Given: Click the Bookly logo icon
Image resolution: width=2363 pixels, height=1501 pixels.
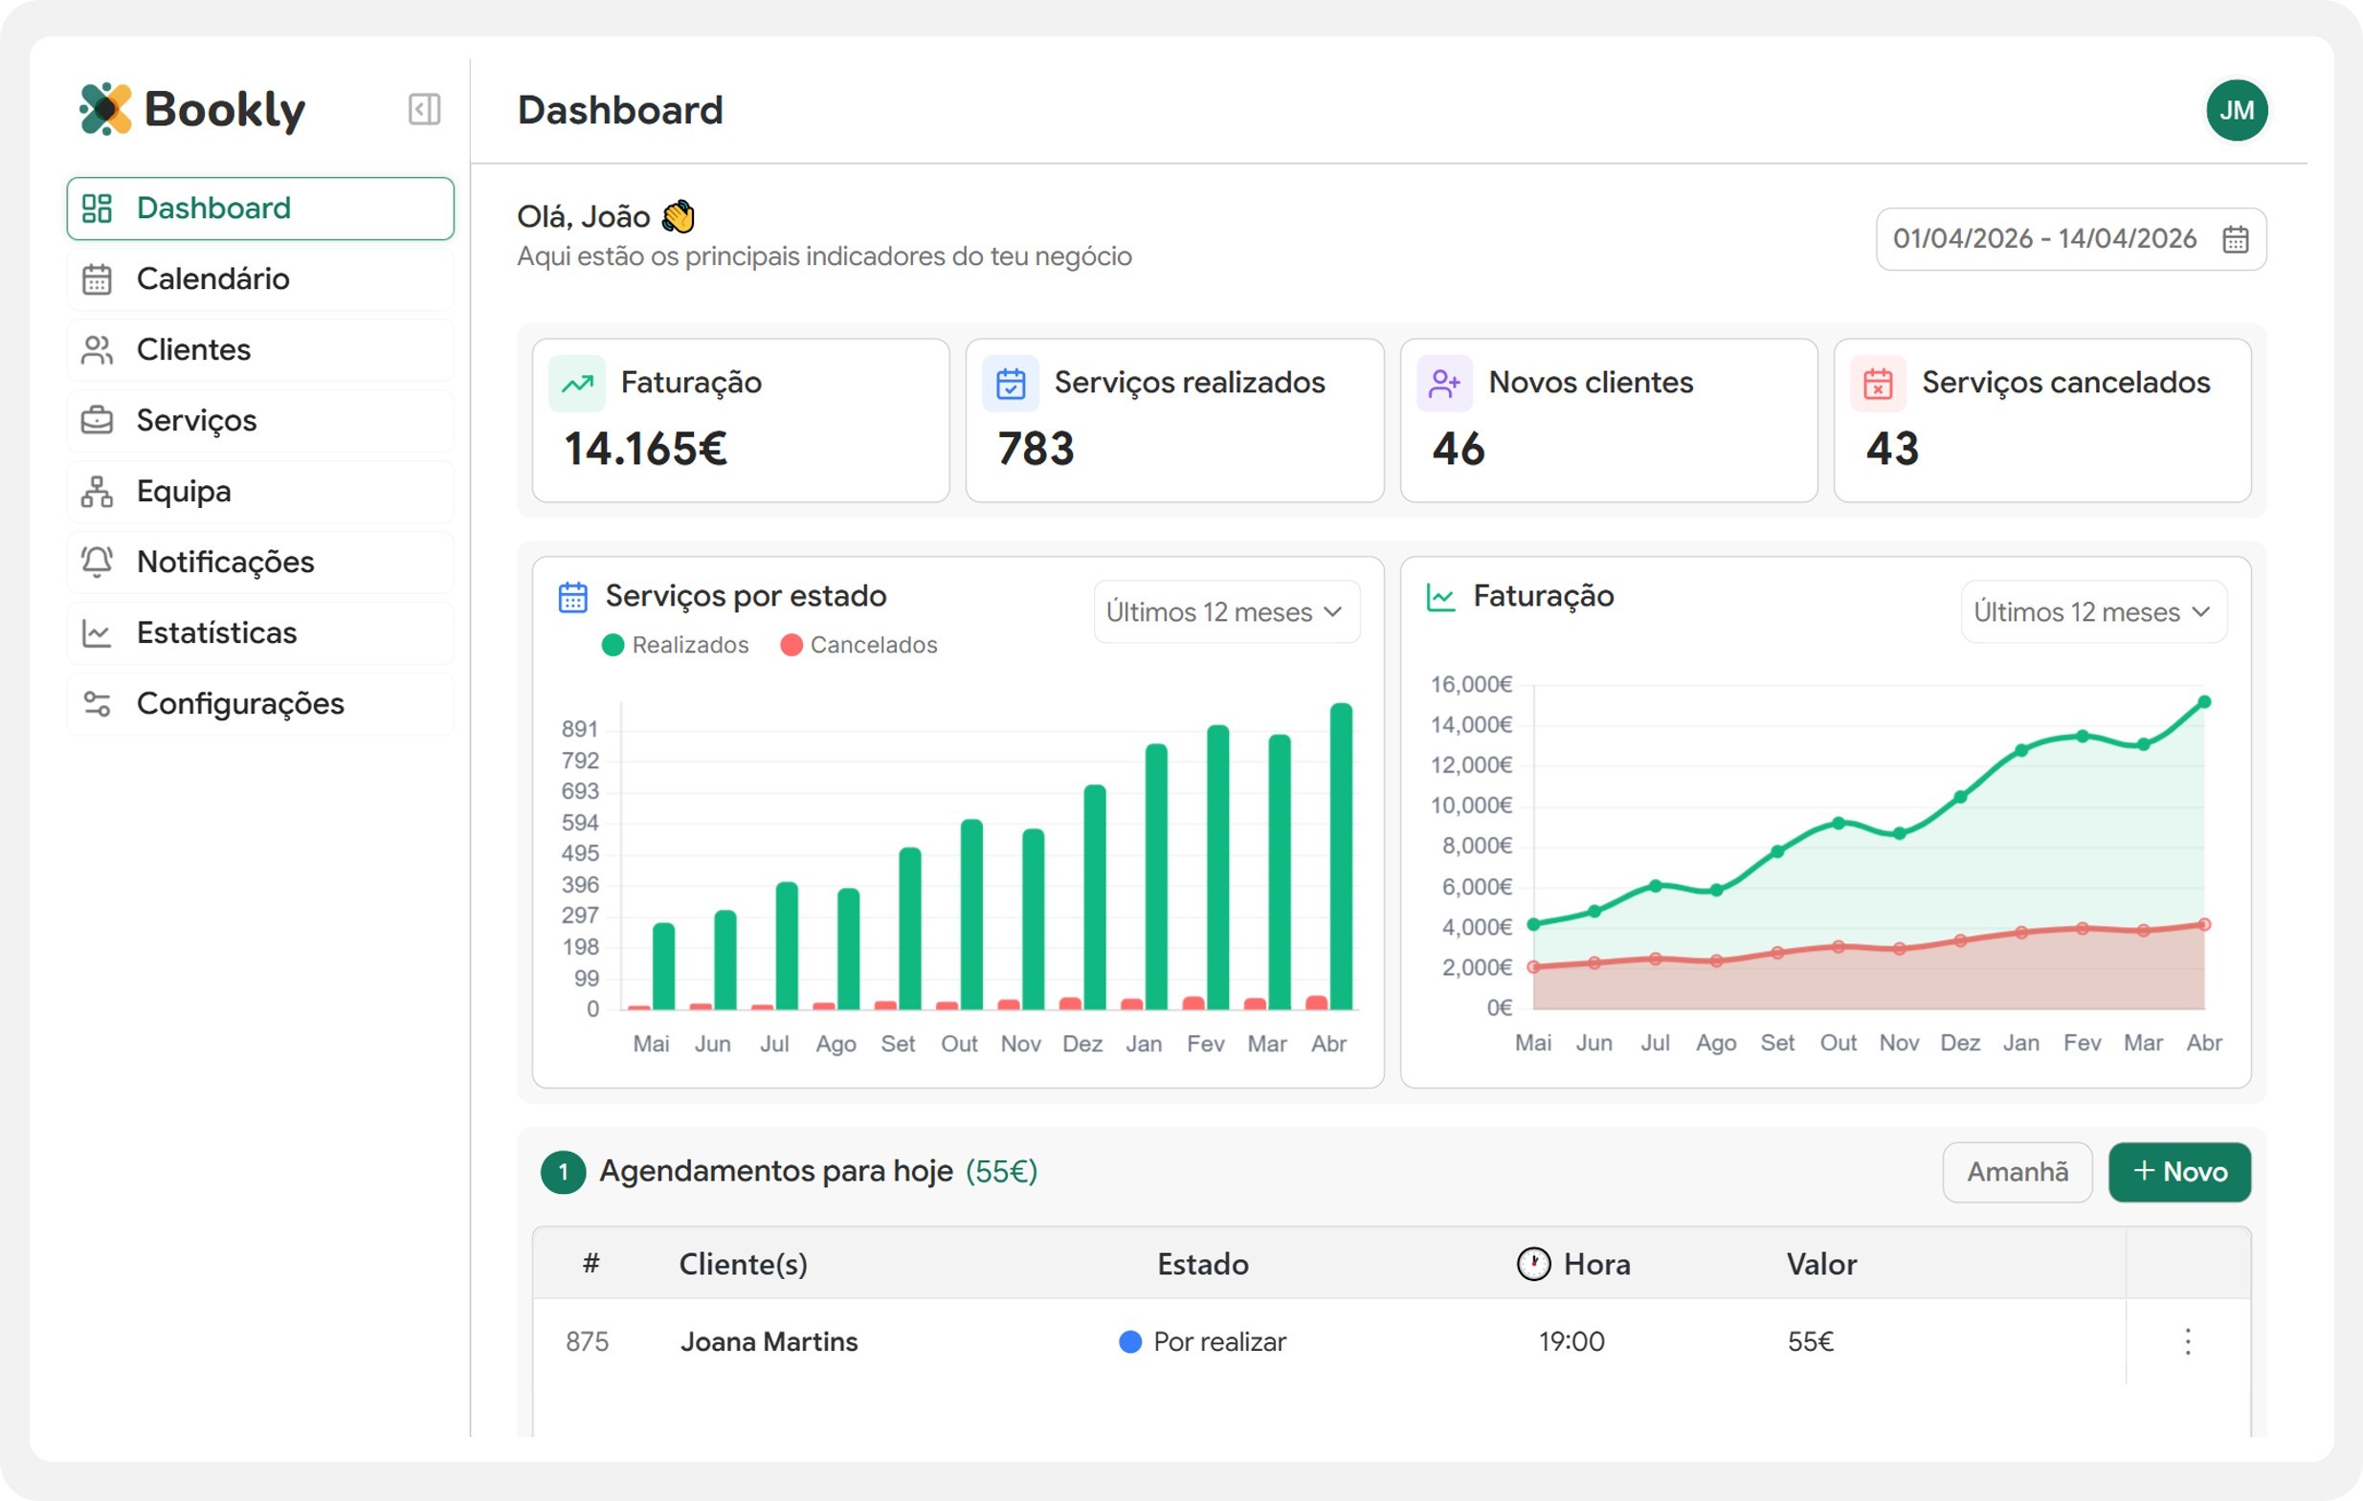Looking at the screenshot, I should pyautogui.click(x=105, y=109).
